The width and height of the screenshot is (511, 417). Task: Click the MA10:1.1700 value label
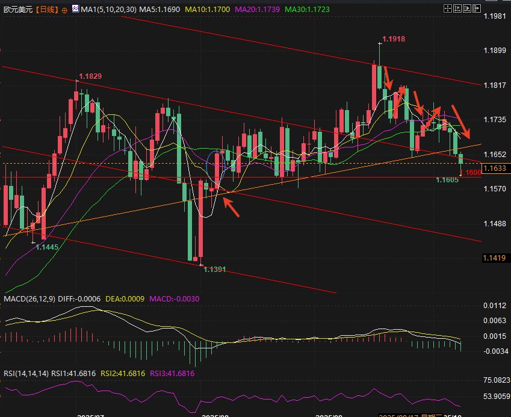(207, 10)
